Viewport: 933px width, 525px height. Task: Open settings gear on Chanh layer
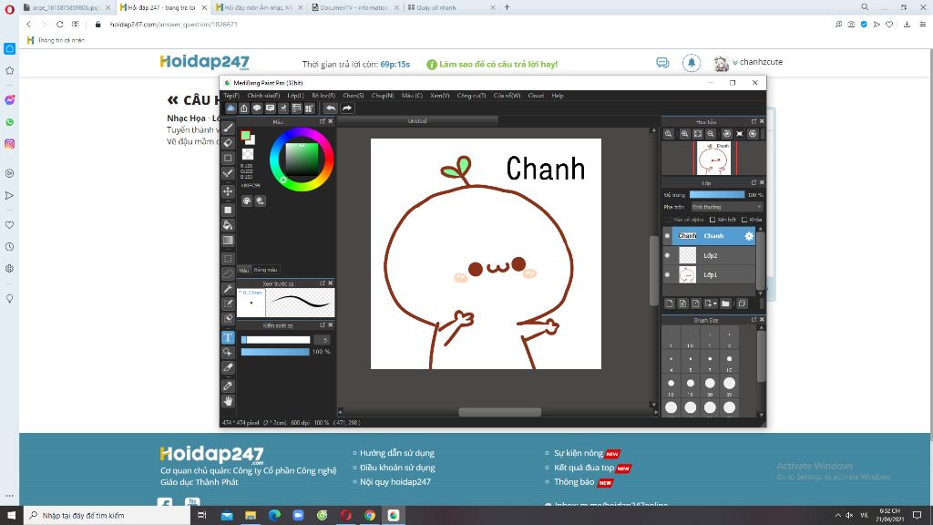(749, 236)
